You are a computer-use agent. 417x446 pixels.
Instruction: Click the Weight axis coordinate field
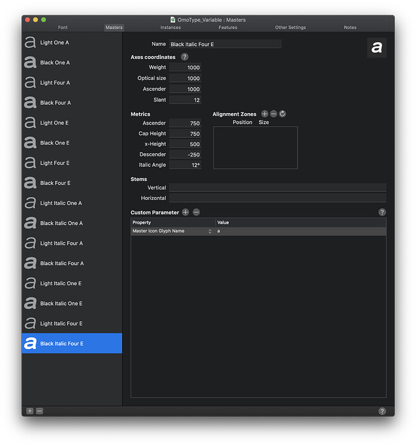pyautogui.click(x=185, y=67)
